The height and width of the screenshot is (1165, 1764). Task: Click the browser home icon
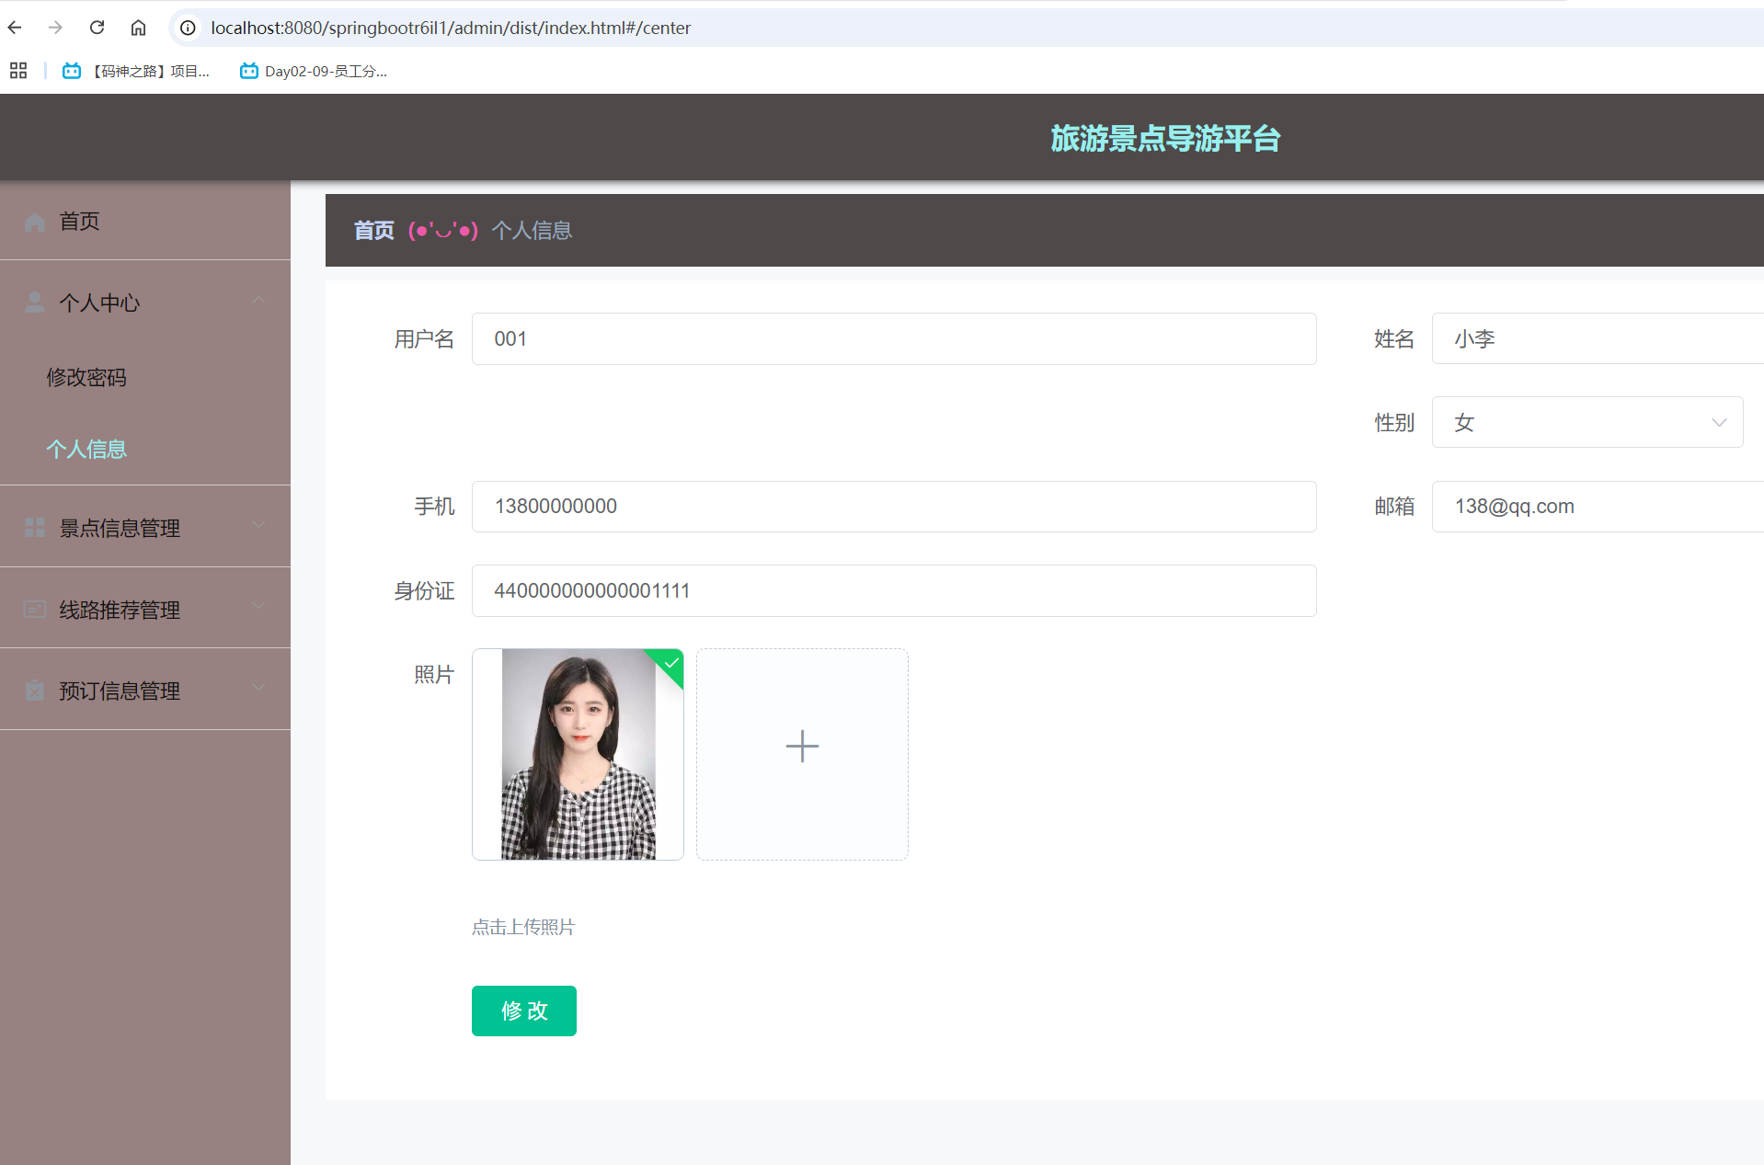click(x=138, y=28)
